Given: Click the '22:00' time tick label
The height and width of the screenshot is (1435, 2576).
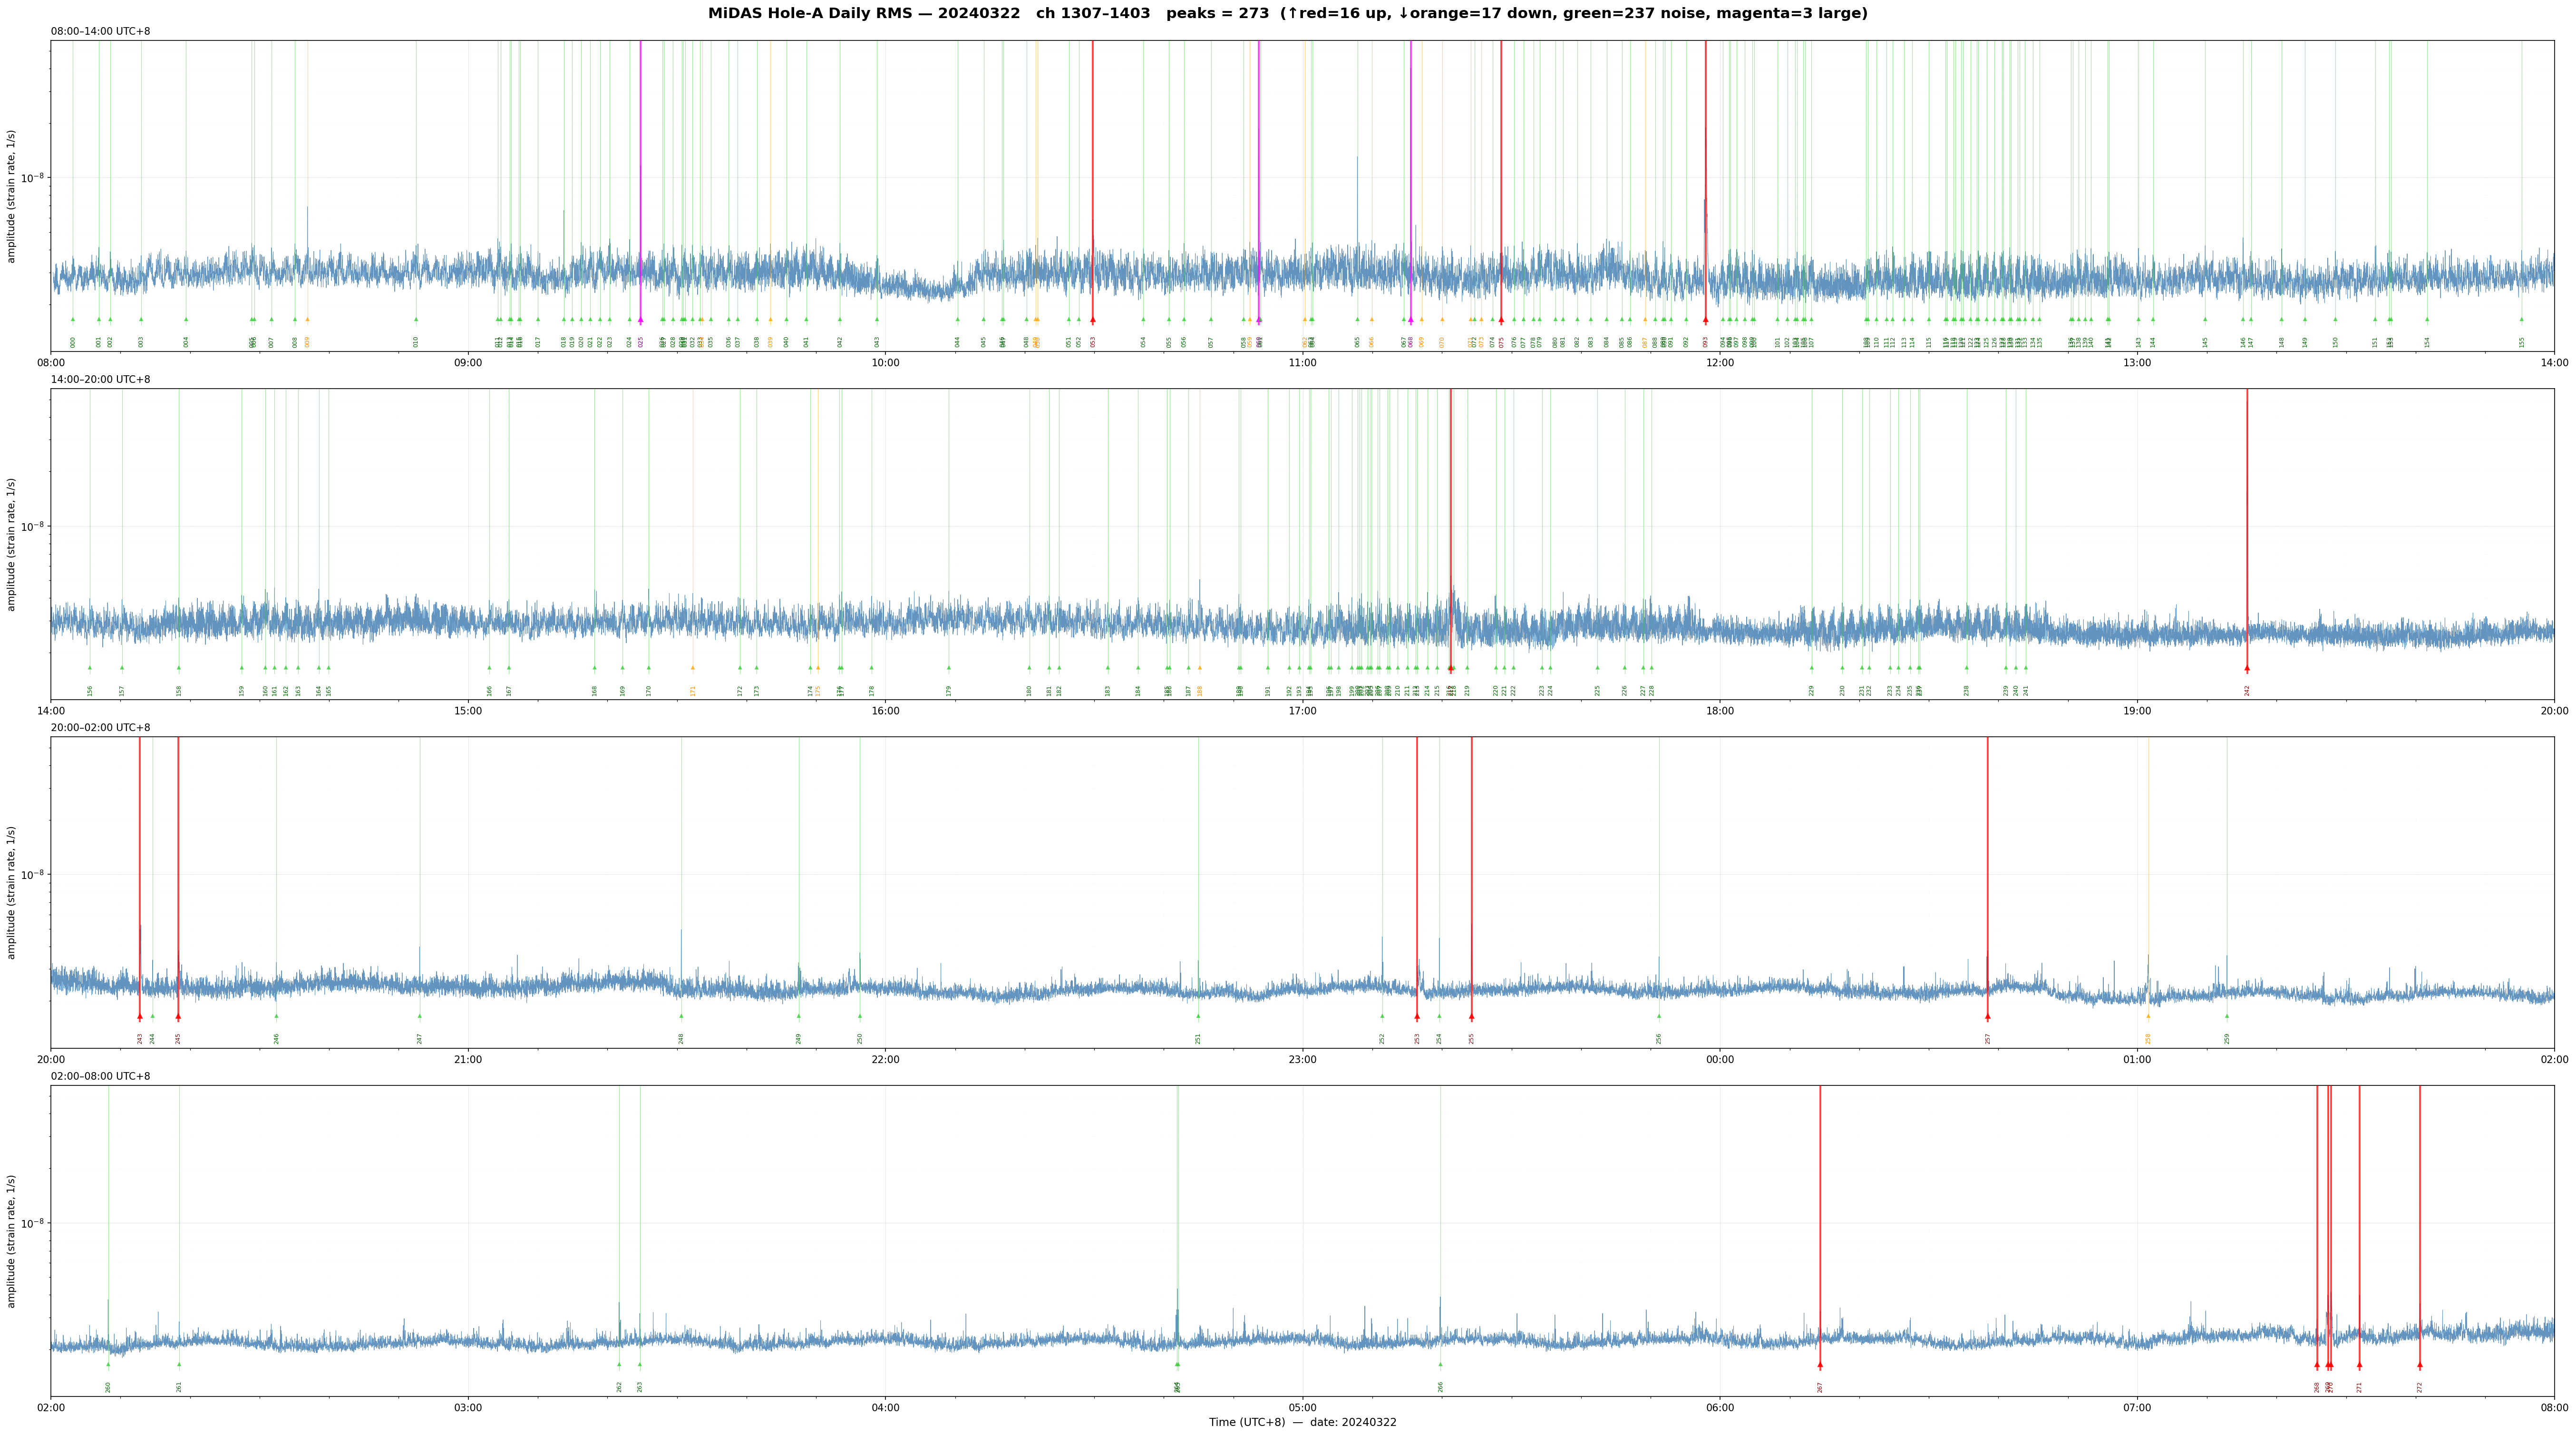Looking at the screenshot, I should pyautogui.click(x=885, y=1060).
